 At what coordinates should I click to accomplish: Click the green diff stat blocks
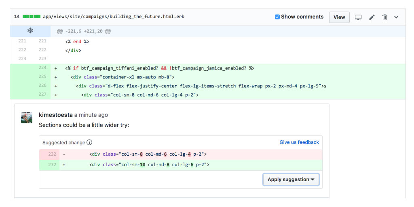tap(31, 17)
